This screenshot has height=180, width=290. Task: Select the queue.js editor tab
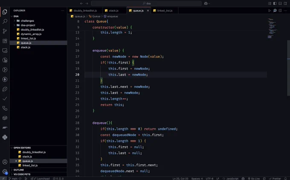138,11
